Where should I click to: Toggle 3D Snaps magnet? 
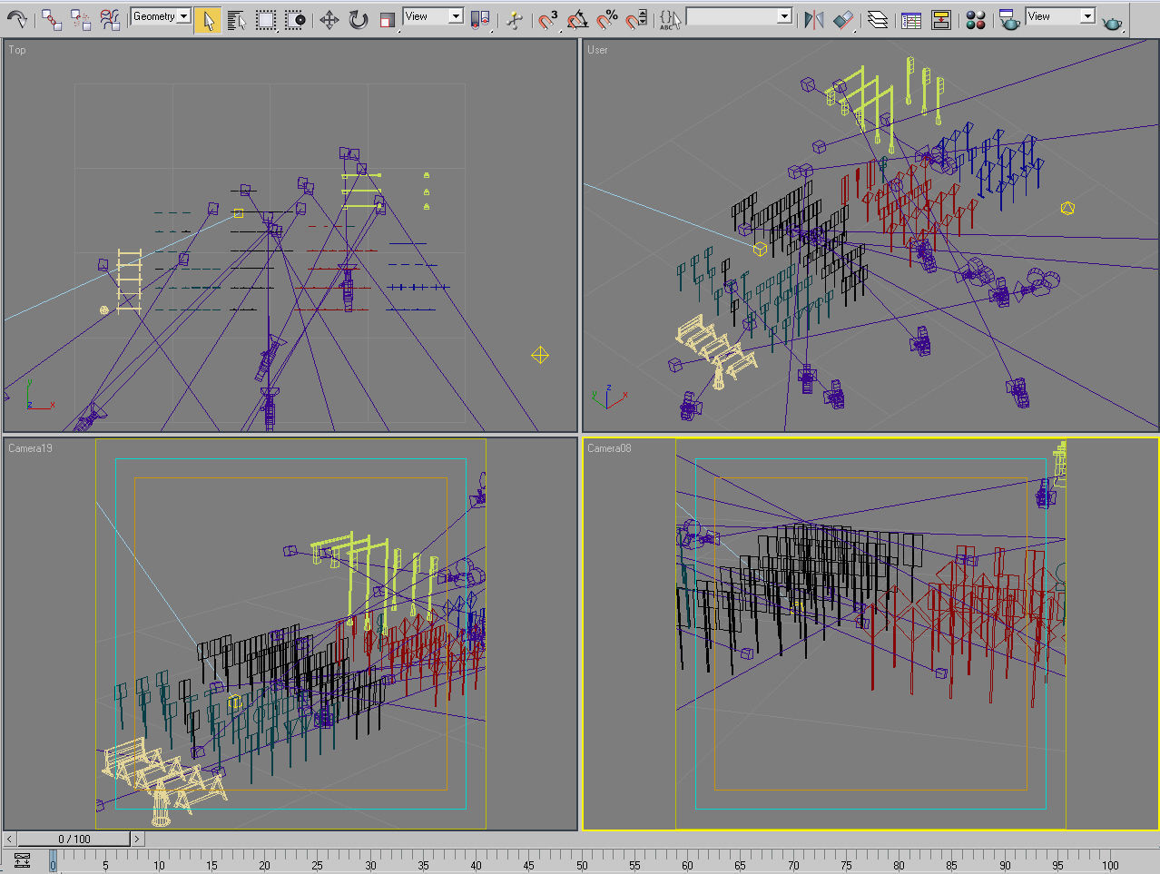(548, 20)
